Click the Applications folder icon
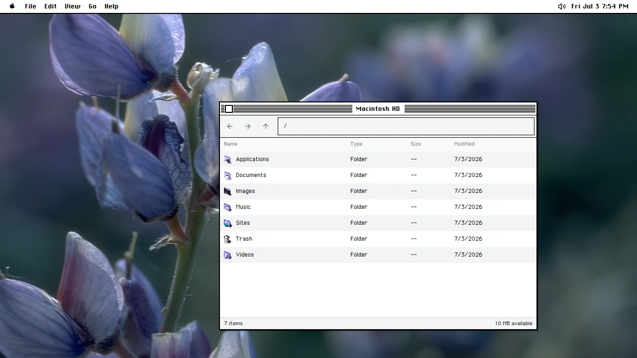The width and height of the screenshot is (637, 358). click(228, 159)
